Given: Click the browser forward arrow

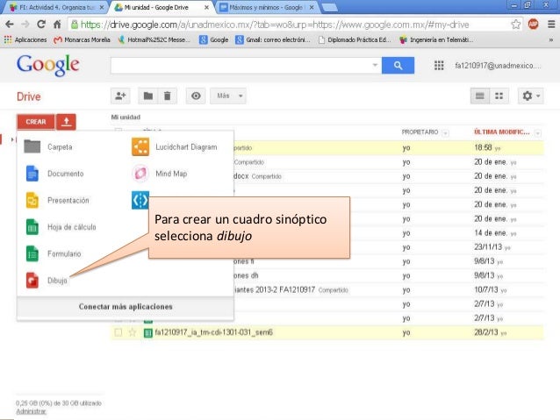Looking at the screenshot, I should tap(25, 25).
